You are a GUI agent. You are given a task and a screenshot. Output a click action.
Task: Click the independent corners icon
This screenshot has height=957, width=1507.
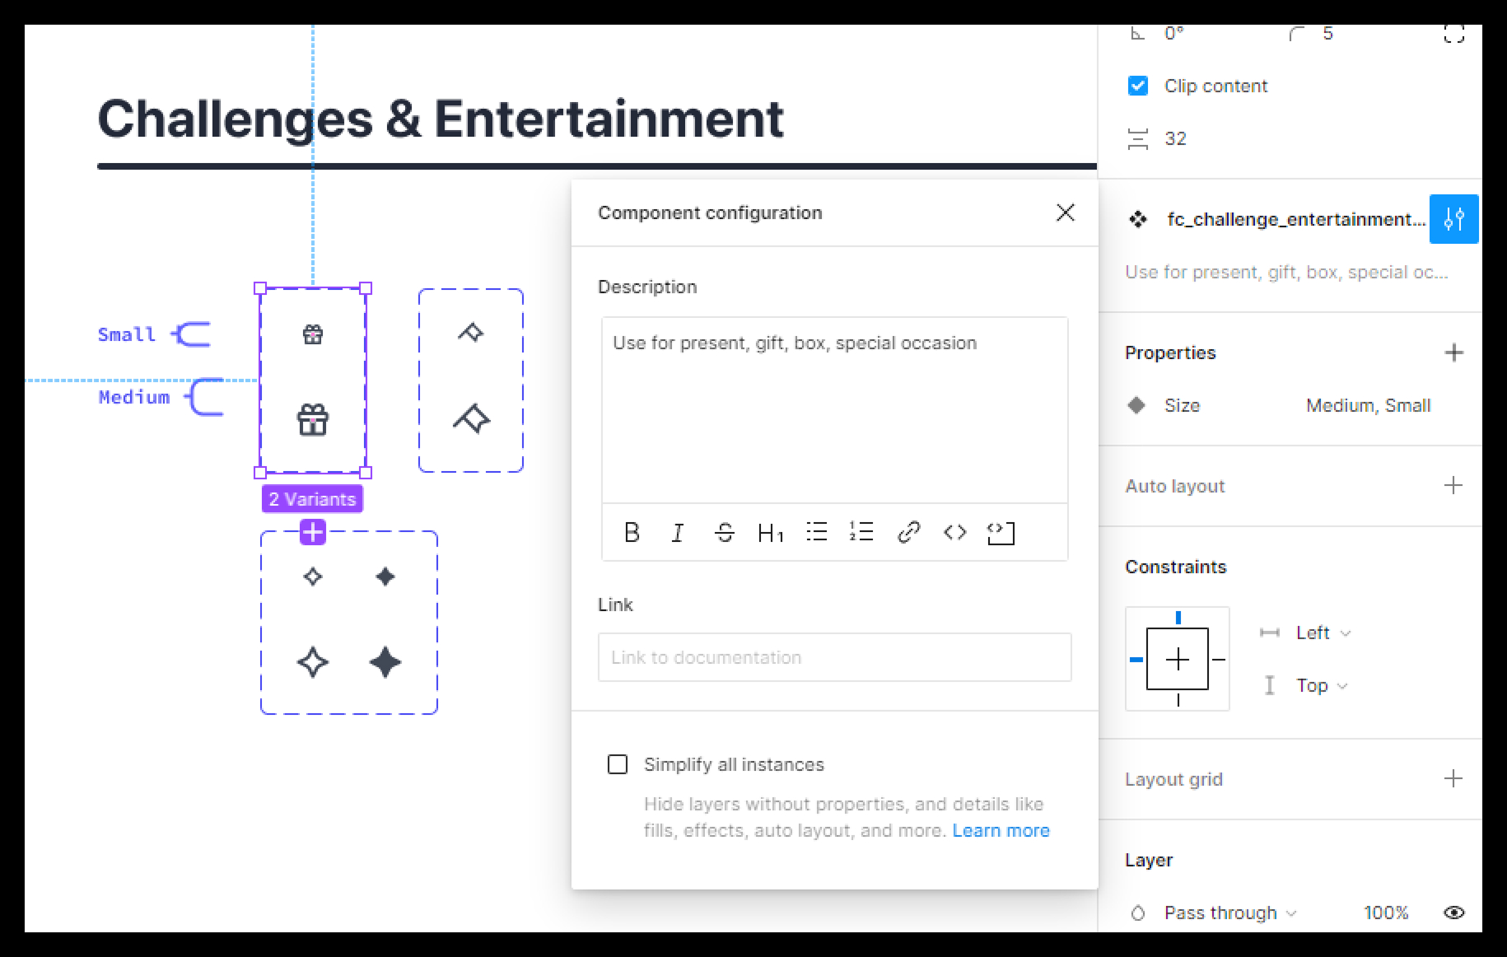tap(1454, 34)
